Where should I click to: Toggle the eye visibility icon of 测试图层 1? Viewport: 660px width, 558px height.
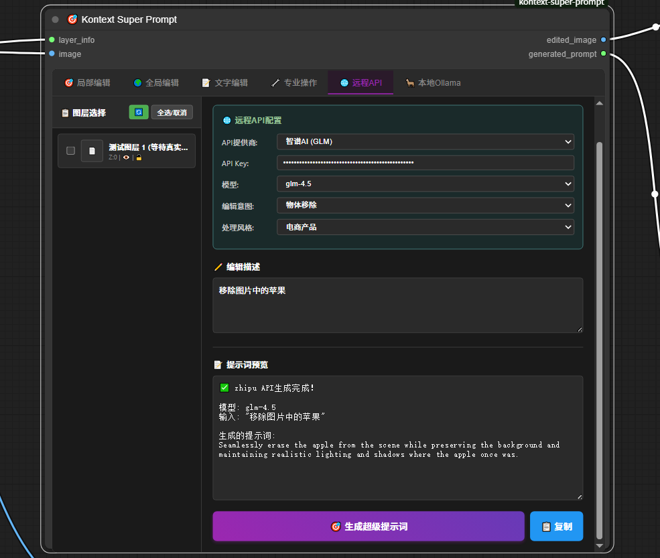126,157
